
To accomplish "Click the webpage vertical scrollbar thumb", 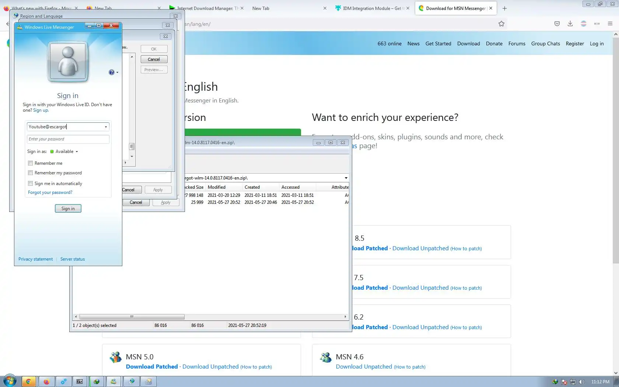I will (x=616, y=151).
